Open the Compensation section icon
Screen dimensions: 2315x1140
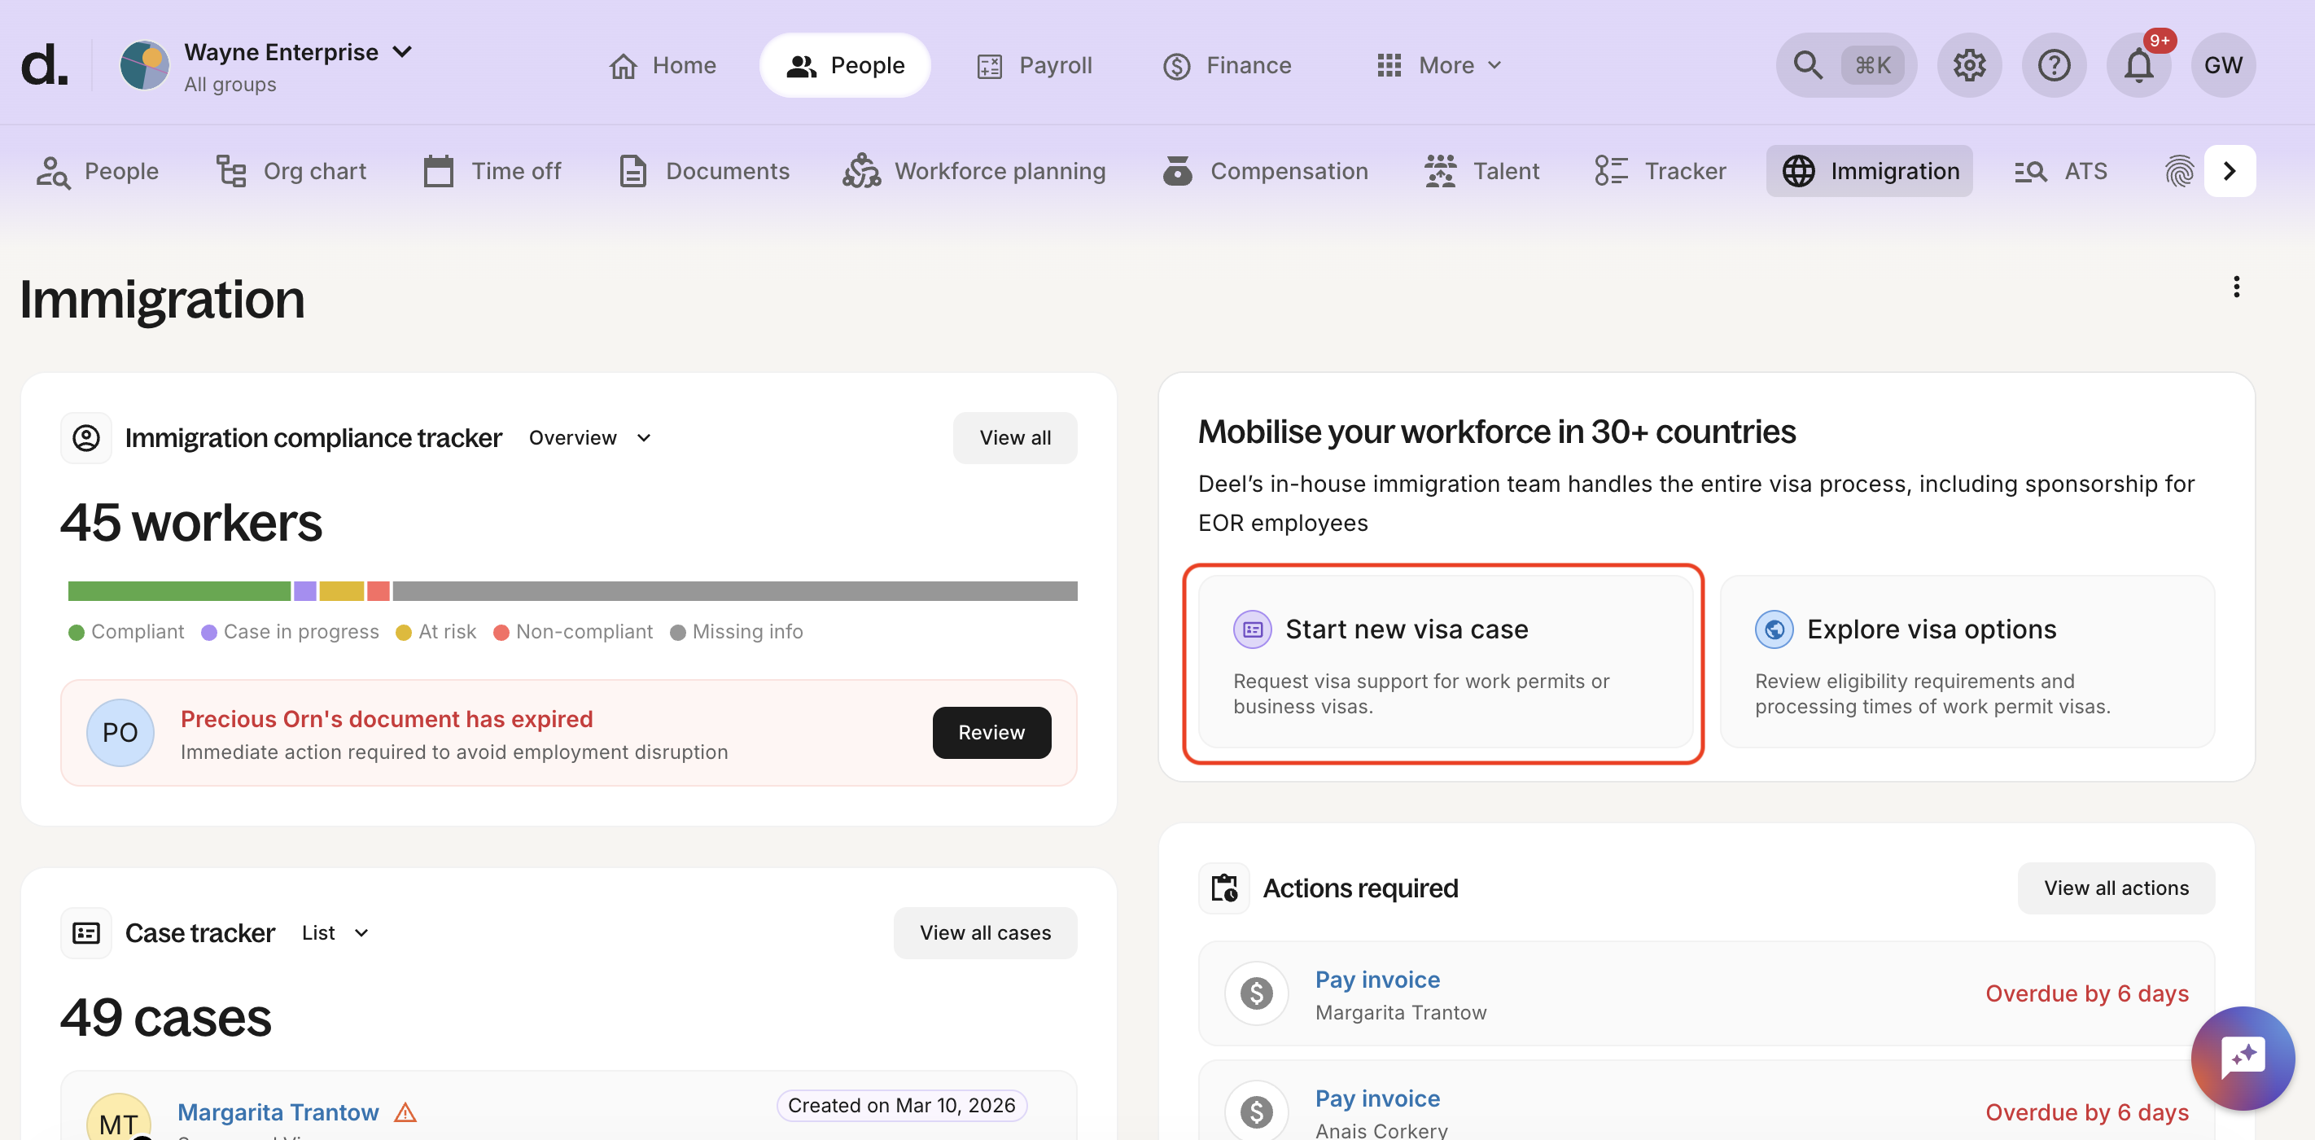click(1176, 171)
